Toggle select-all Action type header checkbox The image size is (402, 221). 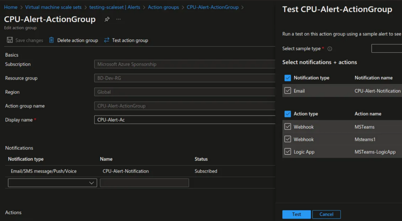click(x=288, y=114)
